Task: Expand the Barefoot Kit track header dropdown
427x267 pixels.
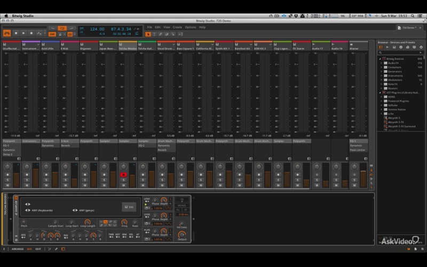Action: tap(251, 44)
